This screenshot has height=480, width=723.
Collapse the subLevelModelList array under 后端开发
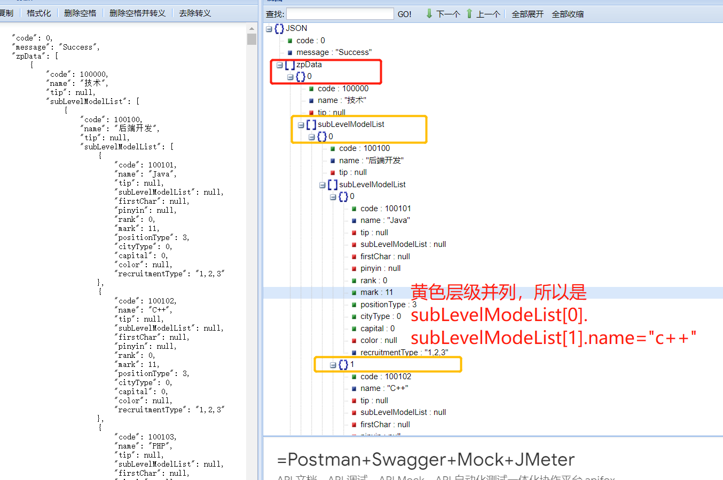(322, 185)
